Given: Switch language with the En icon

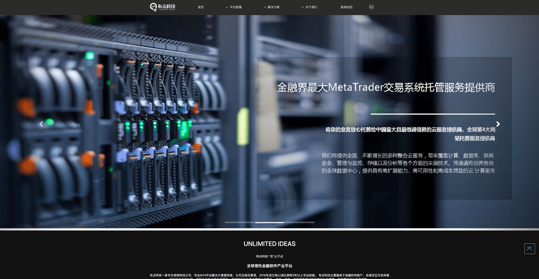Looking at the screenshot, I should tap(371, 7).
